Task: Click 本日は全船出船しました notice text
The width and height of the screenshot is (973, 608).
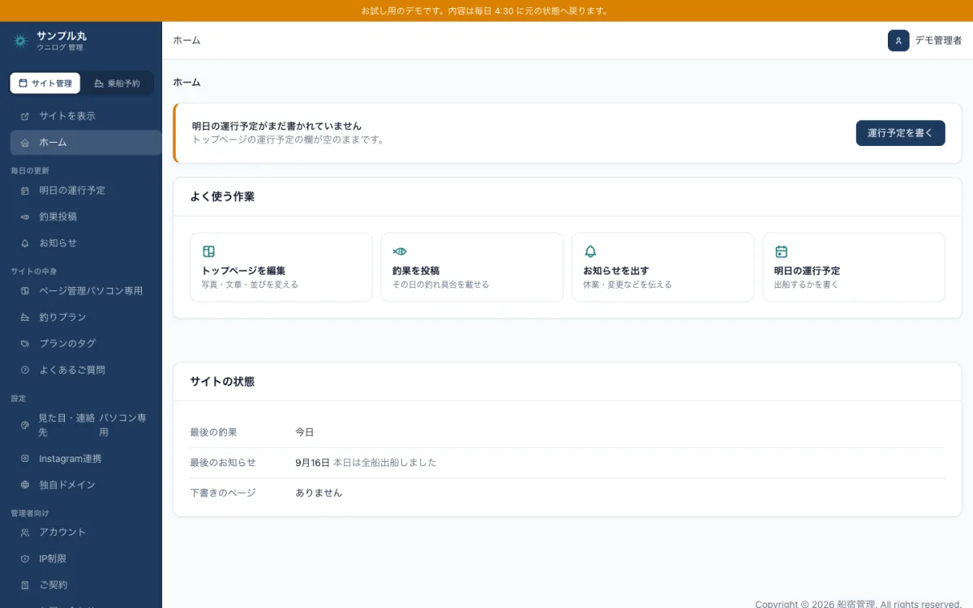Action: [x=385, y=463]
